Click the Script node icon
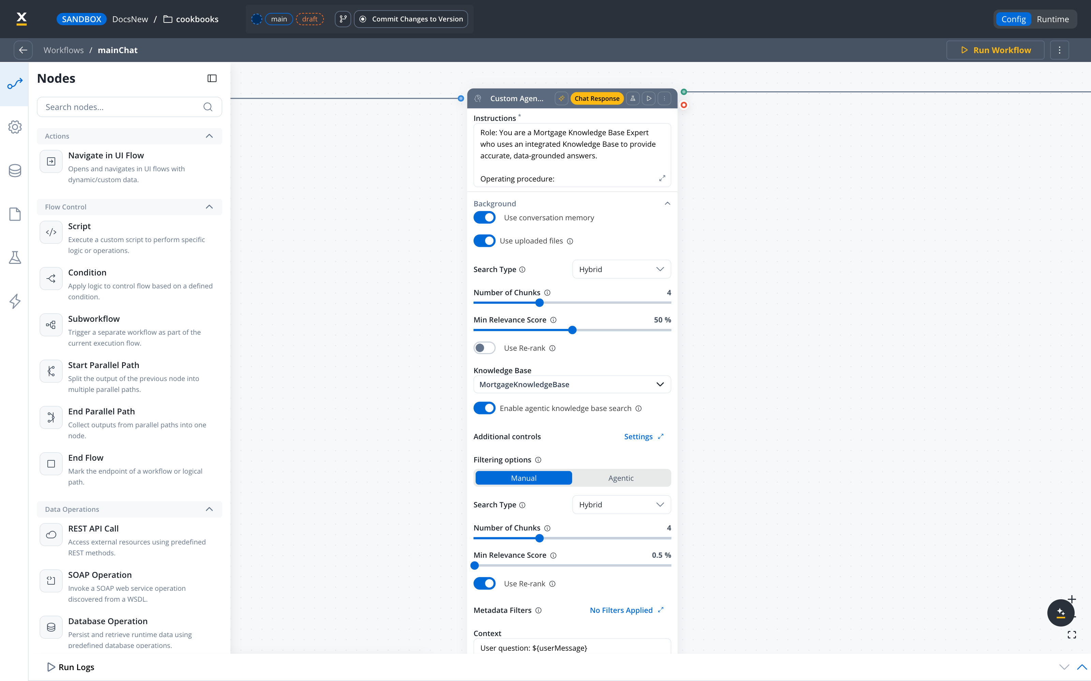 pyautogui.click(x=51, y=232)
